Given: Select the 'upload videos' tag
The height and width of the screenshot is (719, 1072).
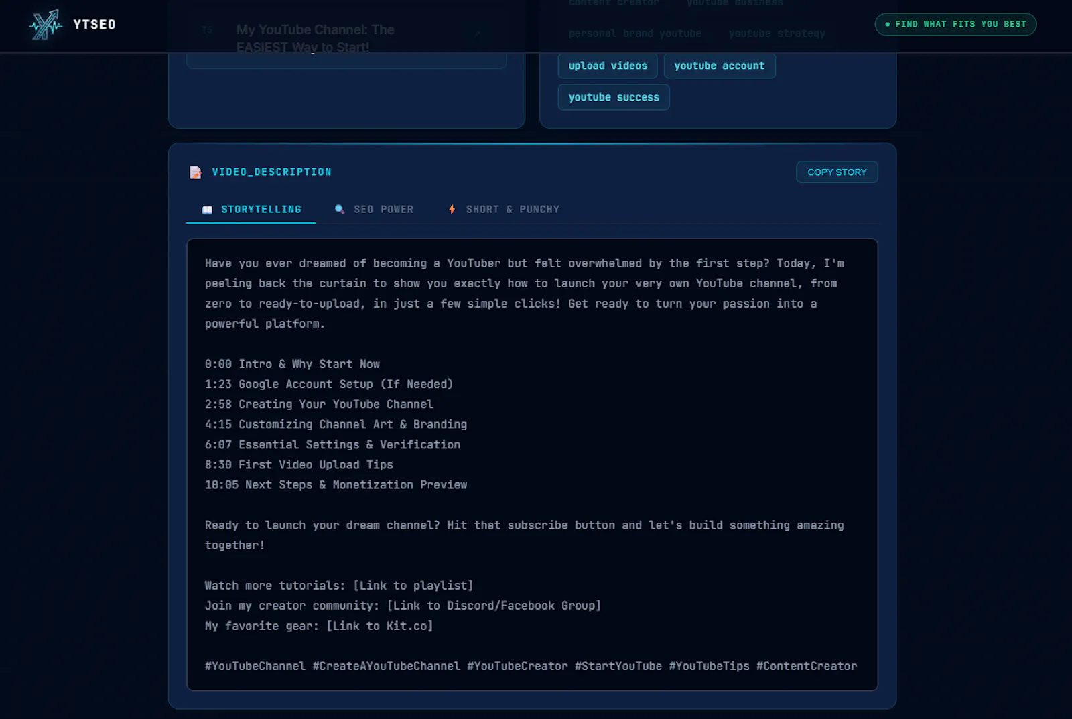Looking at the screenshot, I should pyautogui.click(x=608, y=66).
